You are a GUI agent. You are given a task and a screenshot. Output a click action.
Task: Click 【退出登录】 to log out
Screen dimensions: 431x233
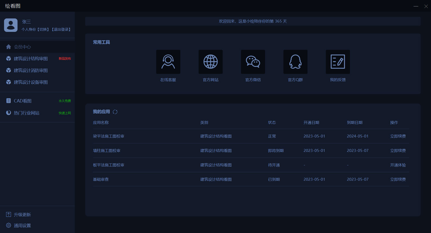pyautogui.click(x=61, y=30)
